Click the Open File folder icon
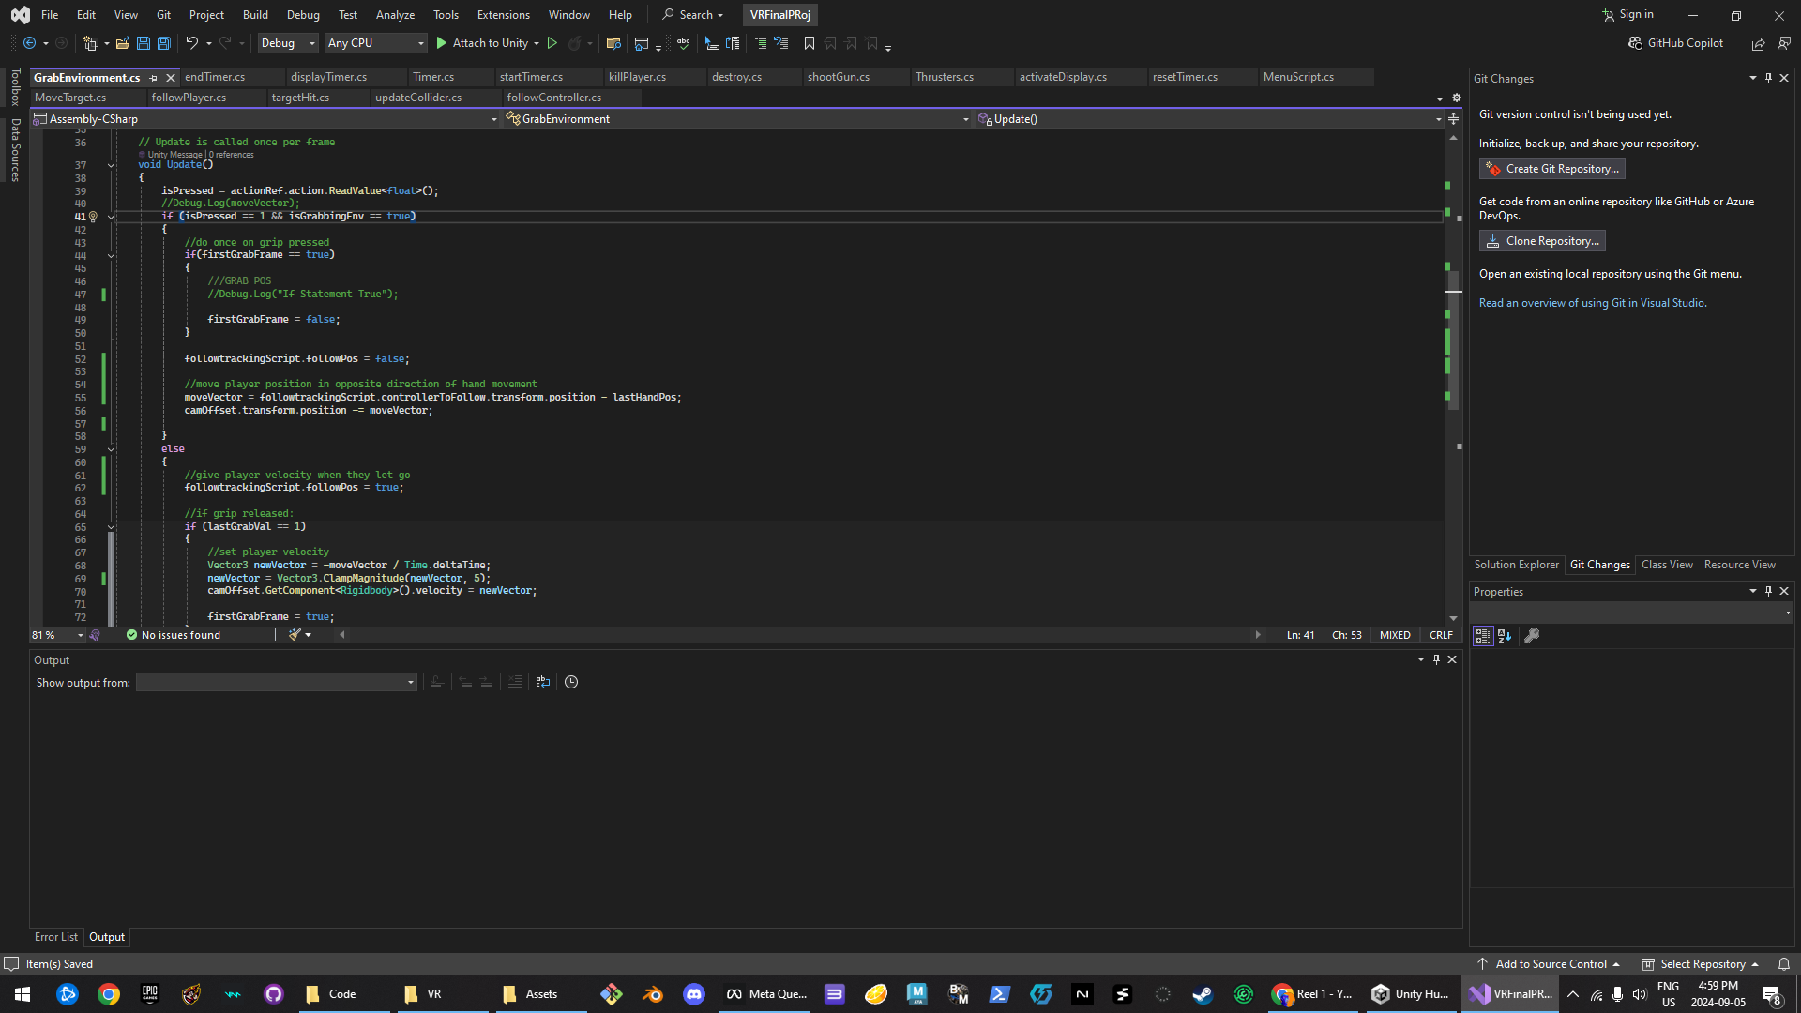 click(122, 43)
